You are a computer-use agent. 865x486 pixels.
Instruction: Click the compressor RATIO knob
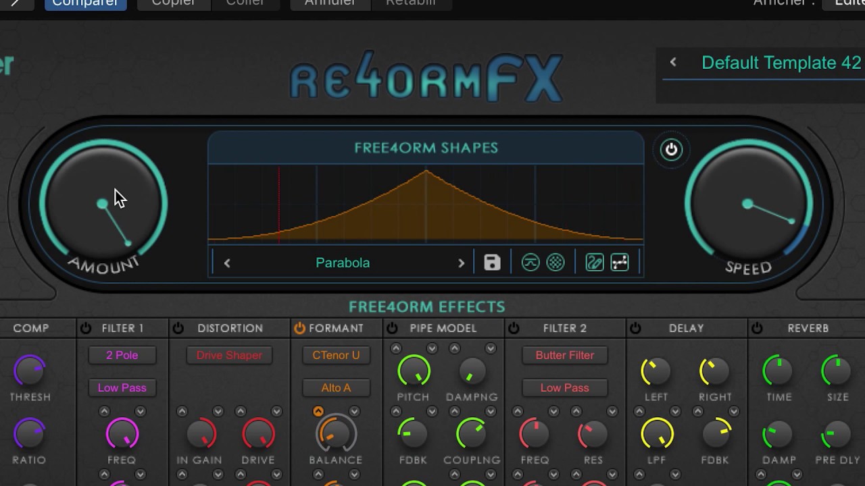point(30,434)
